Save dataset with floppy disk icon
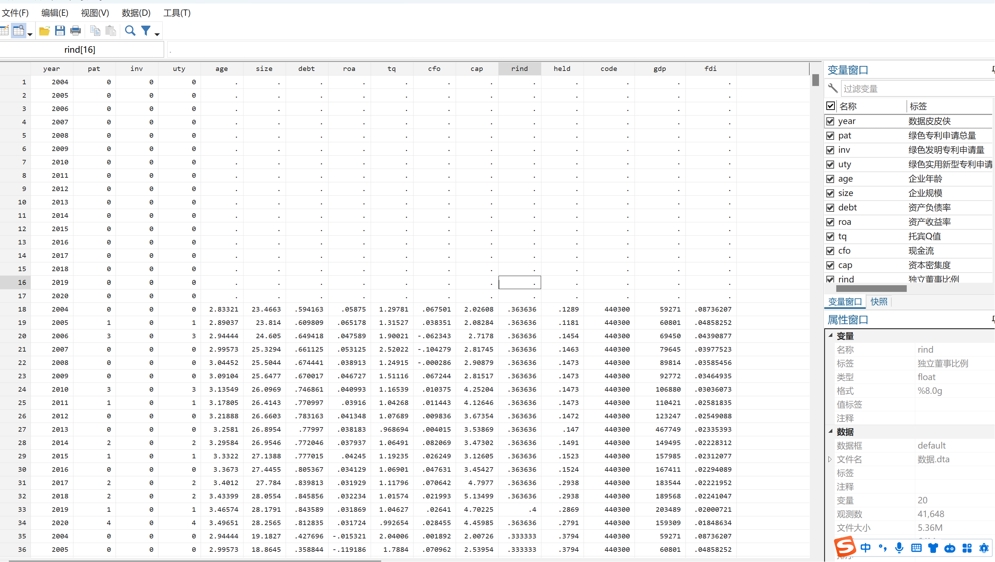The height and width of the screenshot is (562, 995). click(x=60, y=31)
